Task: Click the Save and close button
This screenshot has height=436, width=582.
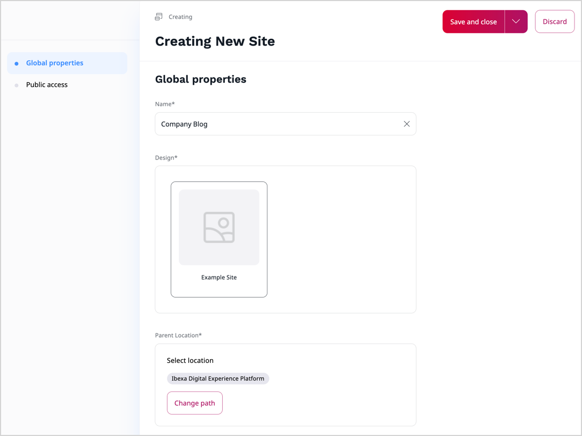Action: click(473, 21)
